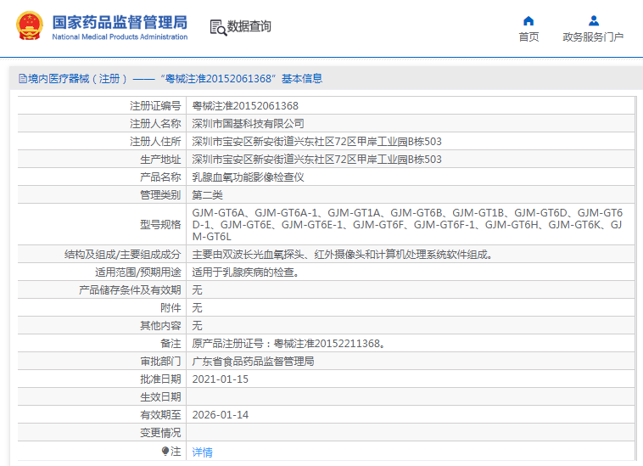Click the 适用范围/预期用途 label
The width and height of the screenshot is (643, 466).
(x=137, y=272)
